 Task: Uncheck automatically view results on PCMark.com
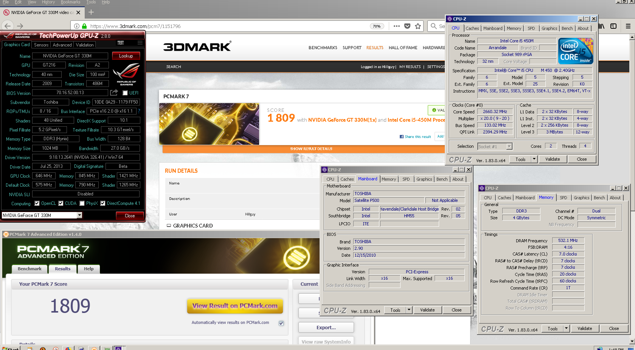281,323
